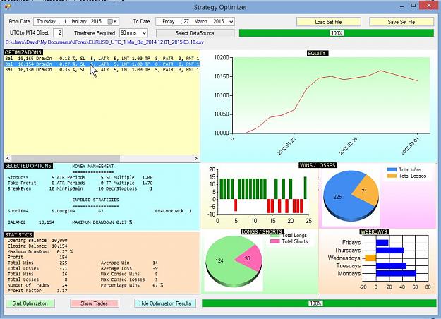
Task: Click the Strategy Optimizer app icon in title bar
Action: pos(7,6)
